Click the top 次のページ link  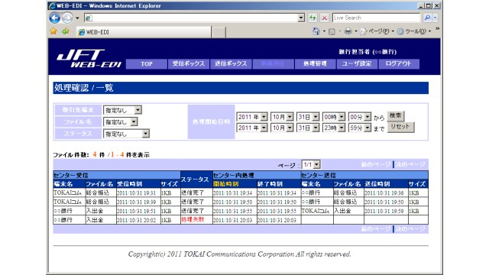(410, 164)
